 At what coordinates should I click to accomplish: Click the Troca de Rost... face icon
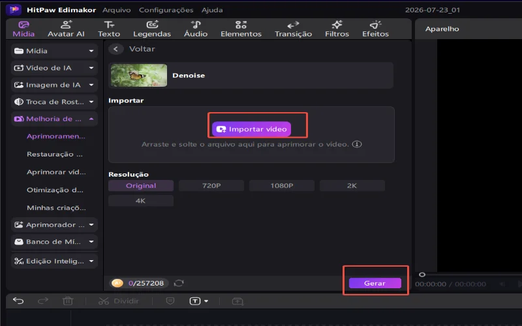[19, 102]
